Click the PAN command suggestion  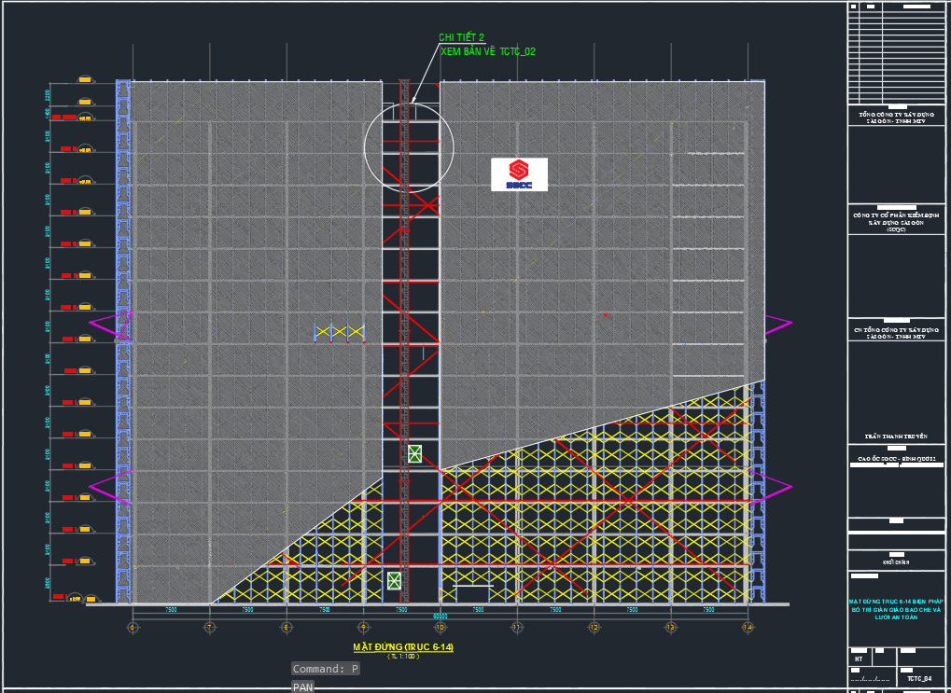click(302, 687)
